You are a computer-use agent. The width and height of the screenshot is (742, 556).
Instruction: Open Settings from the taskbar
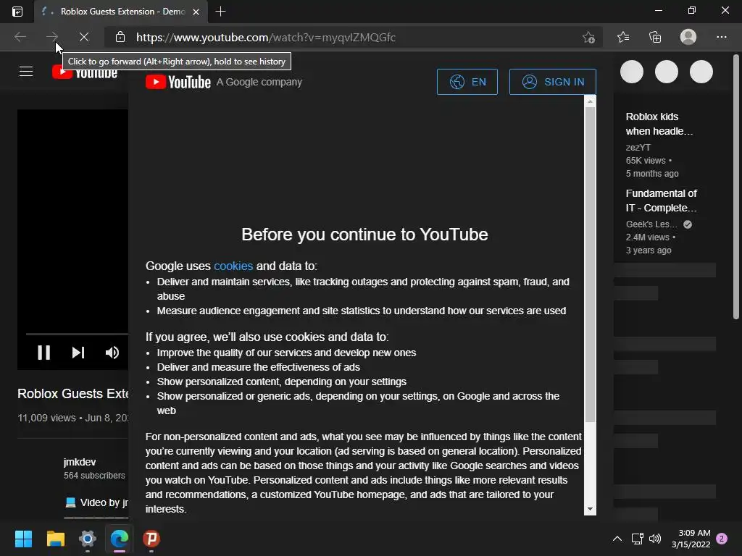pos(88,539)
